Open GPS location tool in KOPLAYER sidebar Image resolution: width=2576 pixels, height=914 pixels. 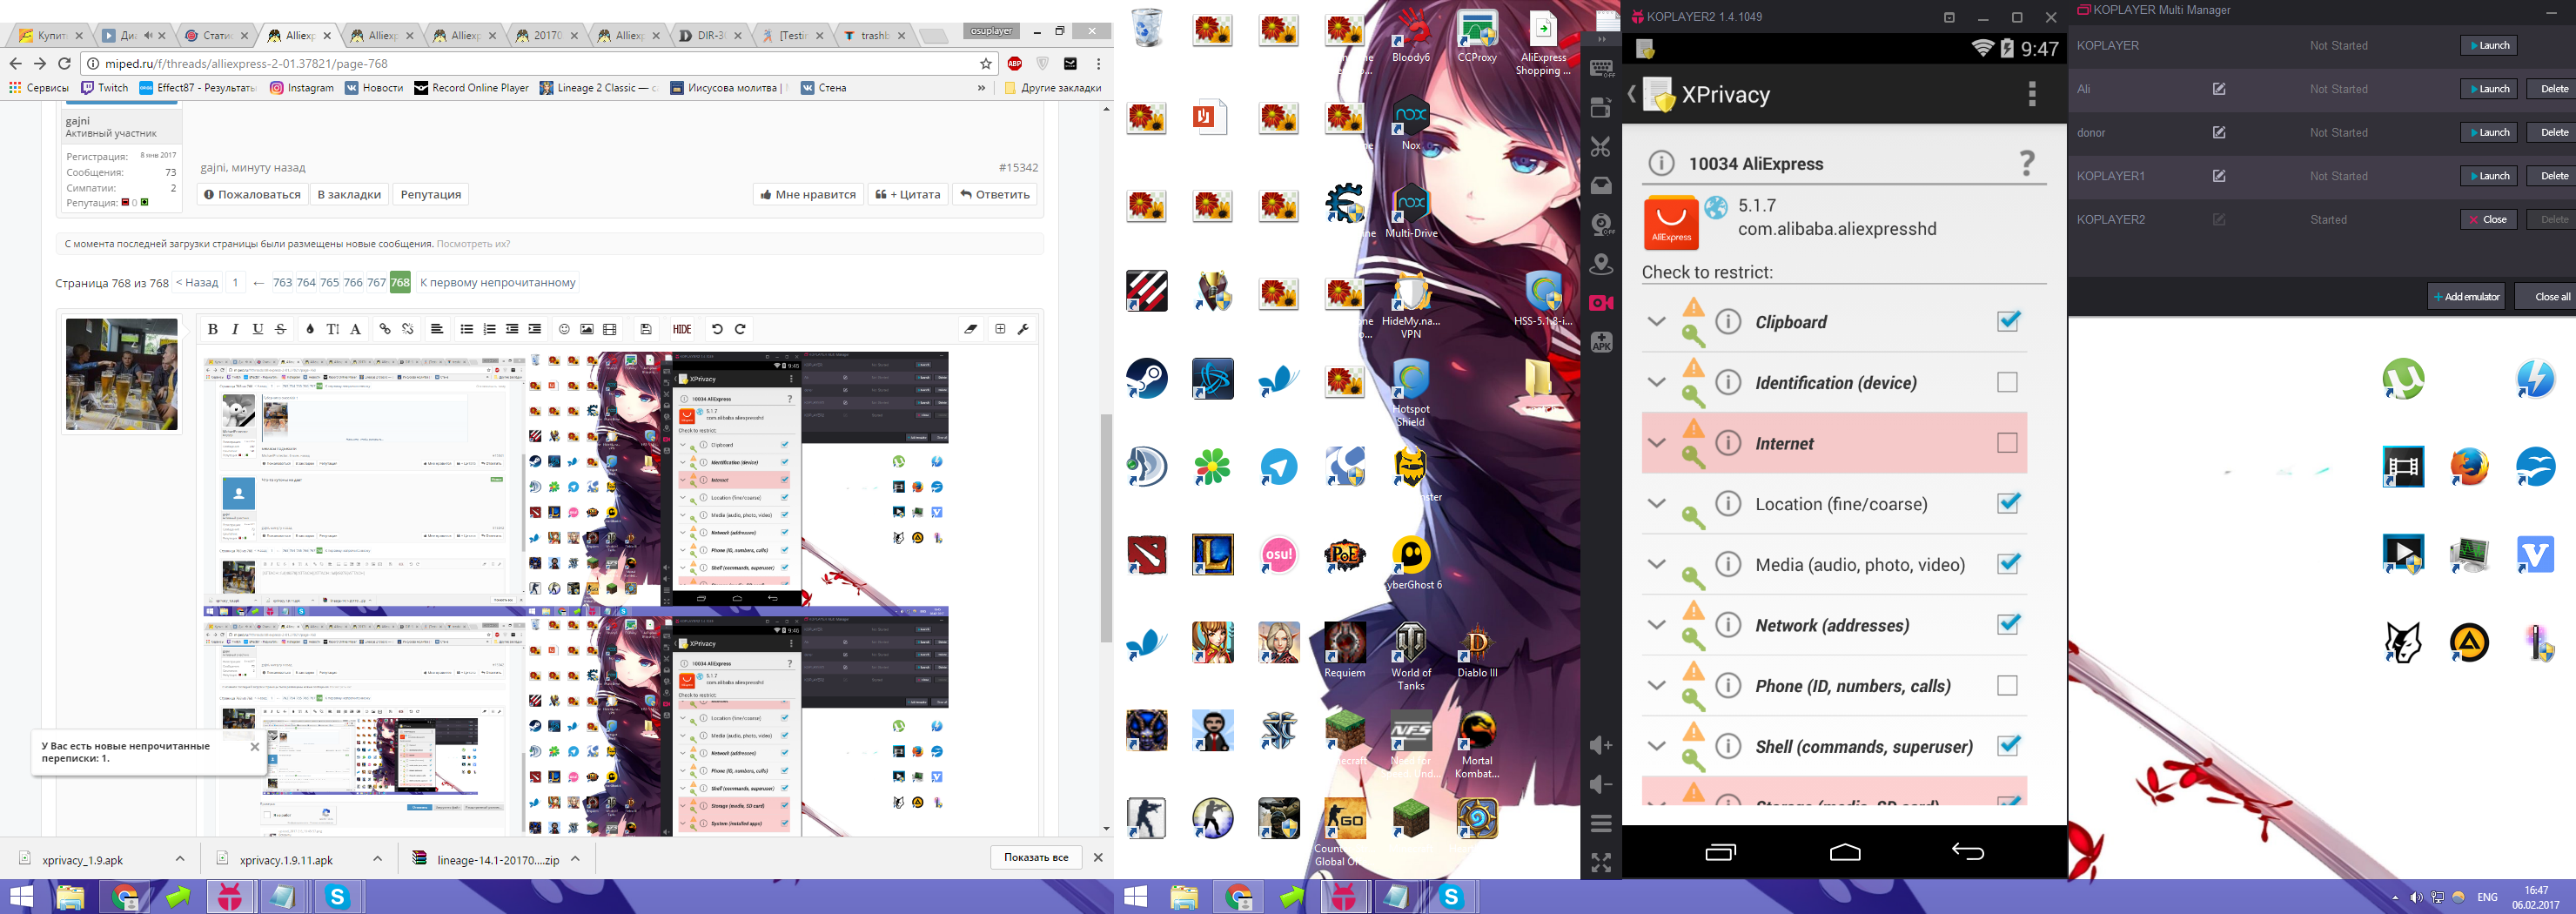click(x=1601, y=264)
